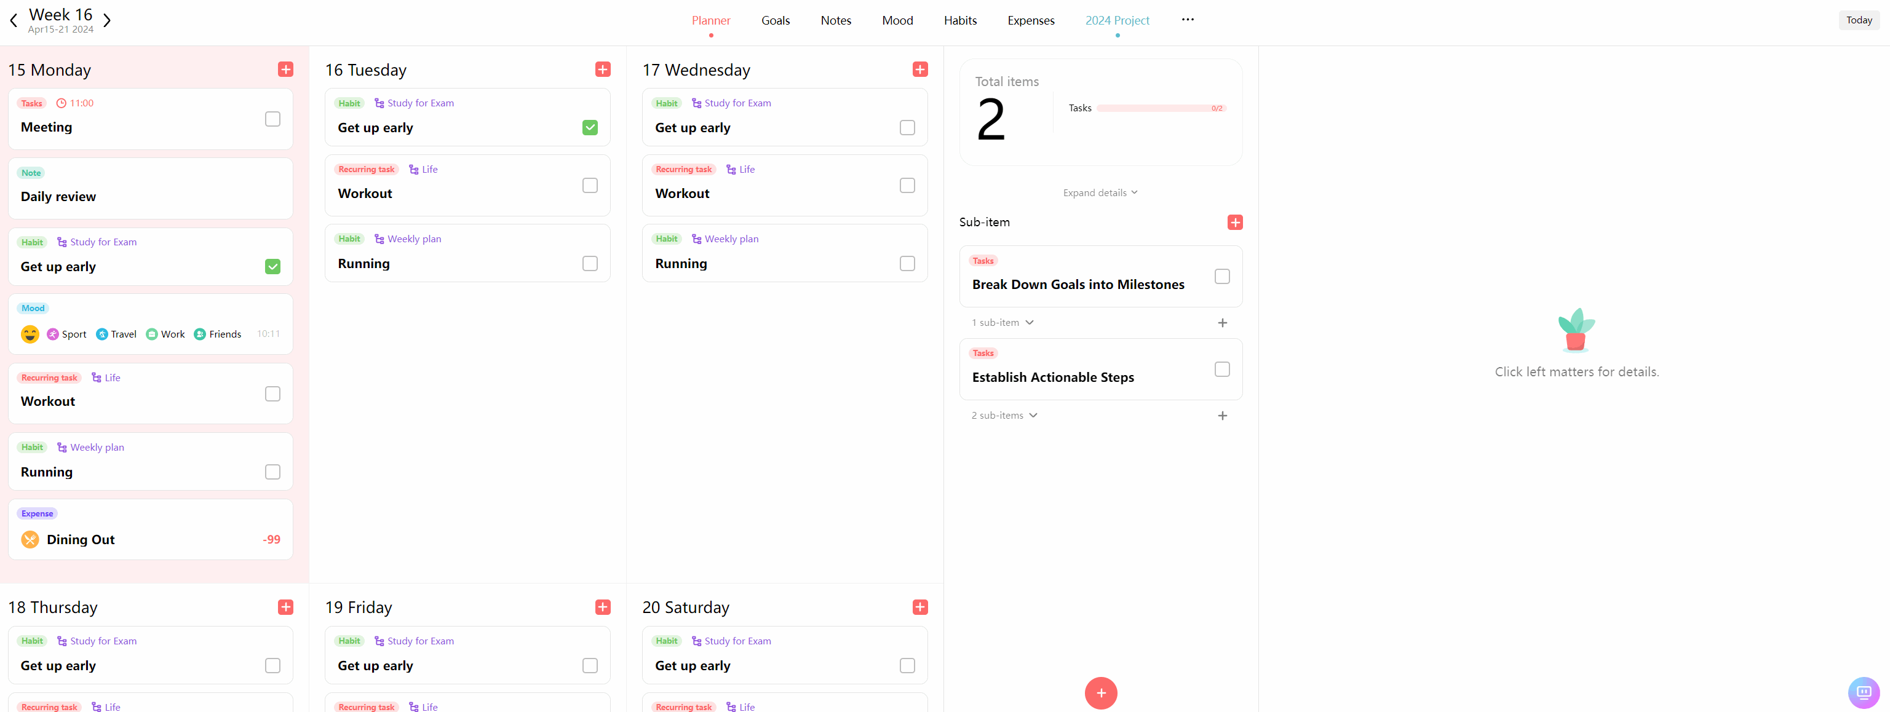Open Weekly plan link on Tuesday Running
1890x712 pixels.
[x=407, y=239]
